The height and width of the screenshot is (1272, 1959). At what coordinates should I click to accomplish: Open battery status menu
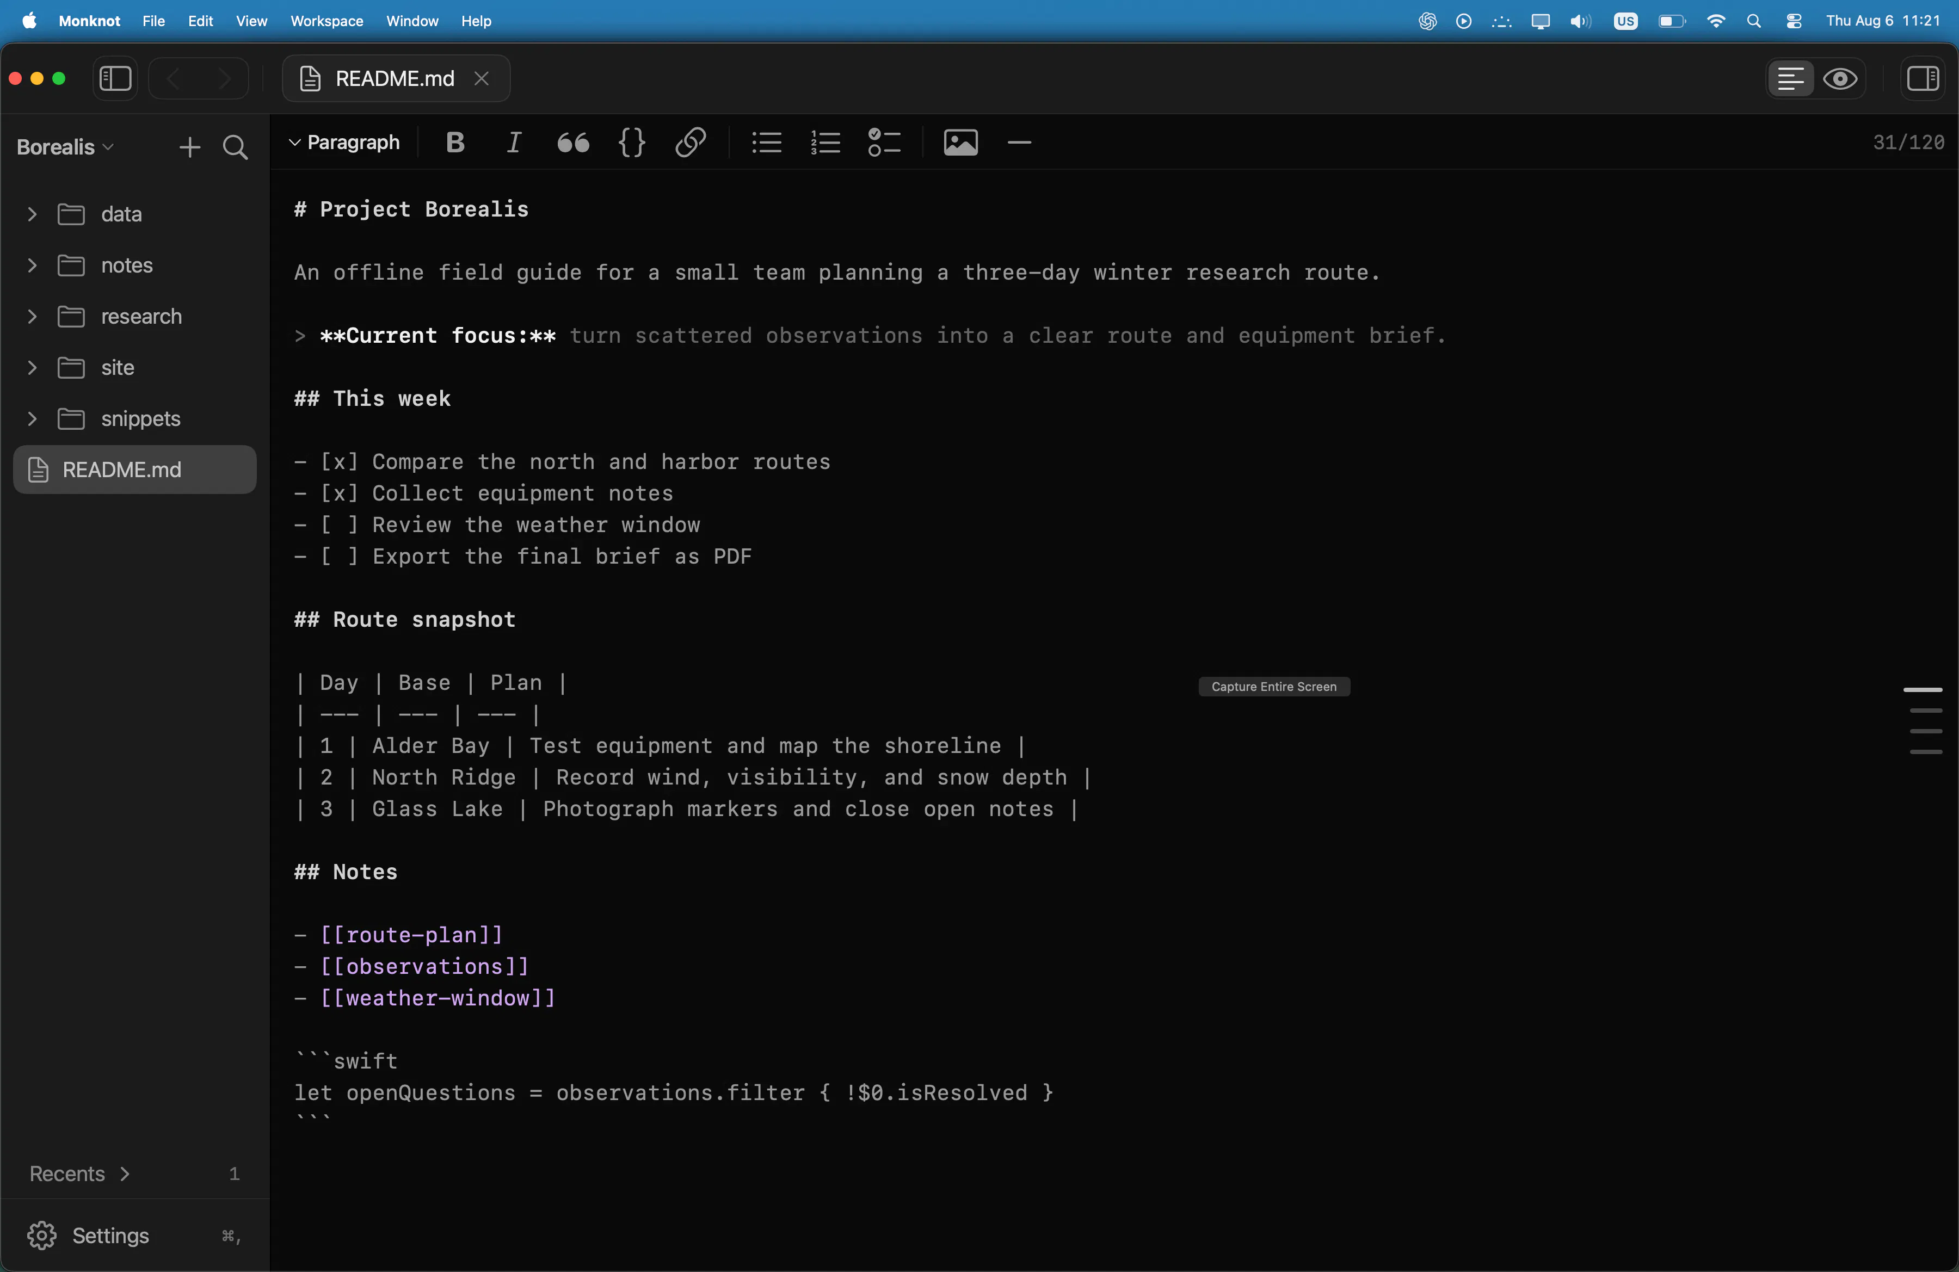coord(1672,21)
